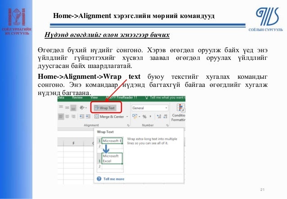This screenshot has height=199, width=287.
Task: Click Increase Decimal icon
Action: click(x=159, y=116)
